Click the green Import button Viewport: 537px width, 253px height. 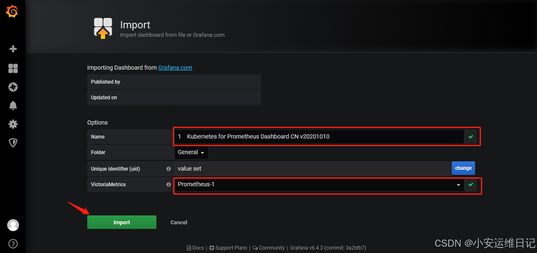(122, 222)
